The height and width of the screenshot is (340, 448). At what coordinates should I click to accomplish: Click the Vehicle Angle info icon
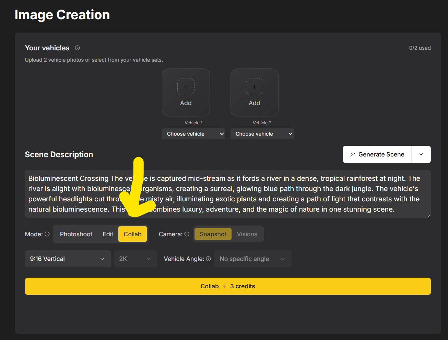click(209, 259)
